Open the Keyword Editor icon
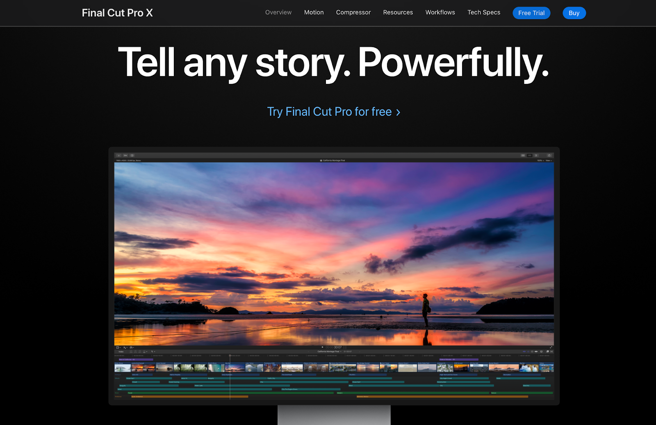Image resolution: width=656 pixels, height=425 pixels. point(125,155)
